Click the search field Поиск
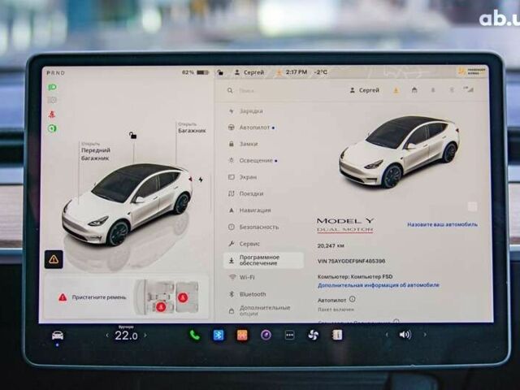The image size is (520, 390). 246,90
